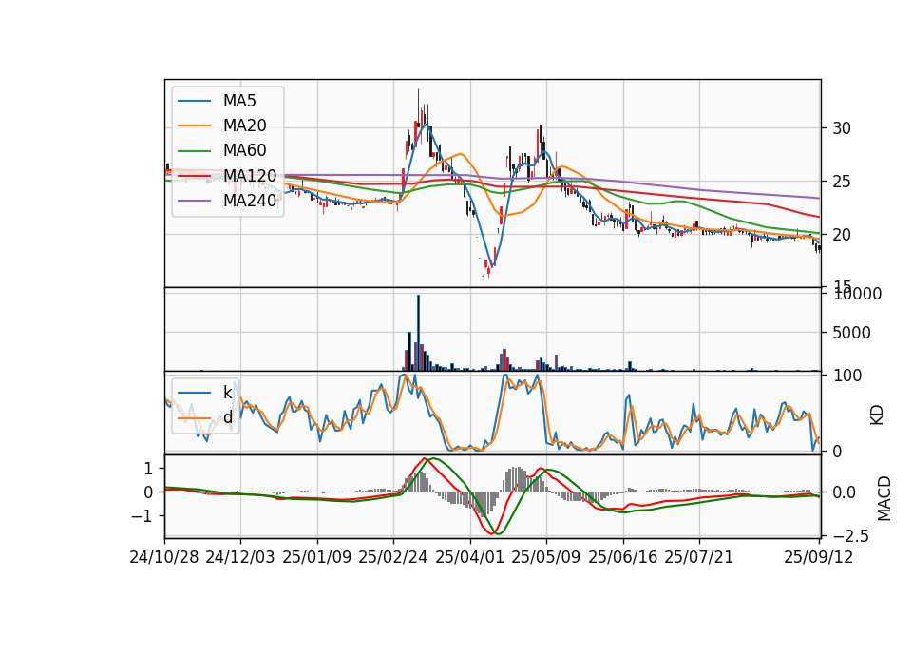The height and width of the screenshot is (656, 912).
Task: Click the 25/07/21 date axis label
Action: tap(698, 557)
